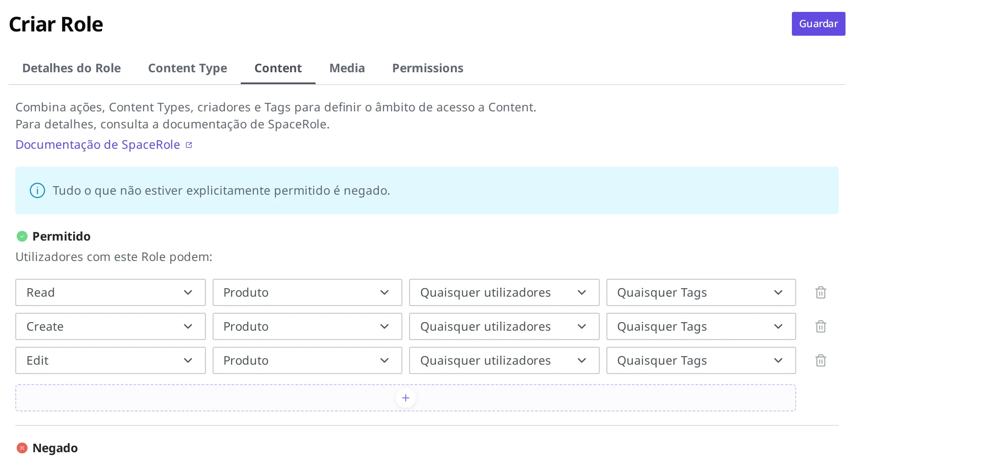Screen dimensions: 1002x459
Task: Click the Criar Role heading
Action: [56, 24]
